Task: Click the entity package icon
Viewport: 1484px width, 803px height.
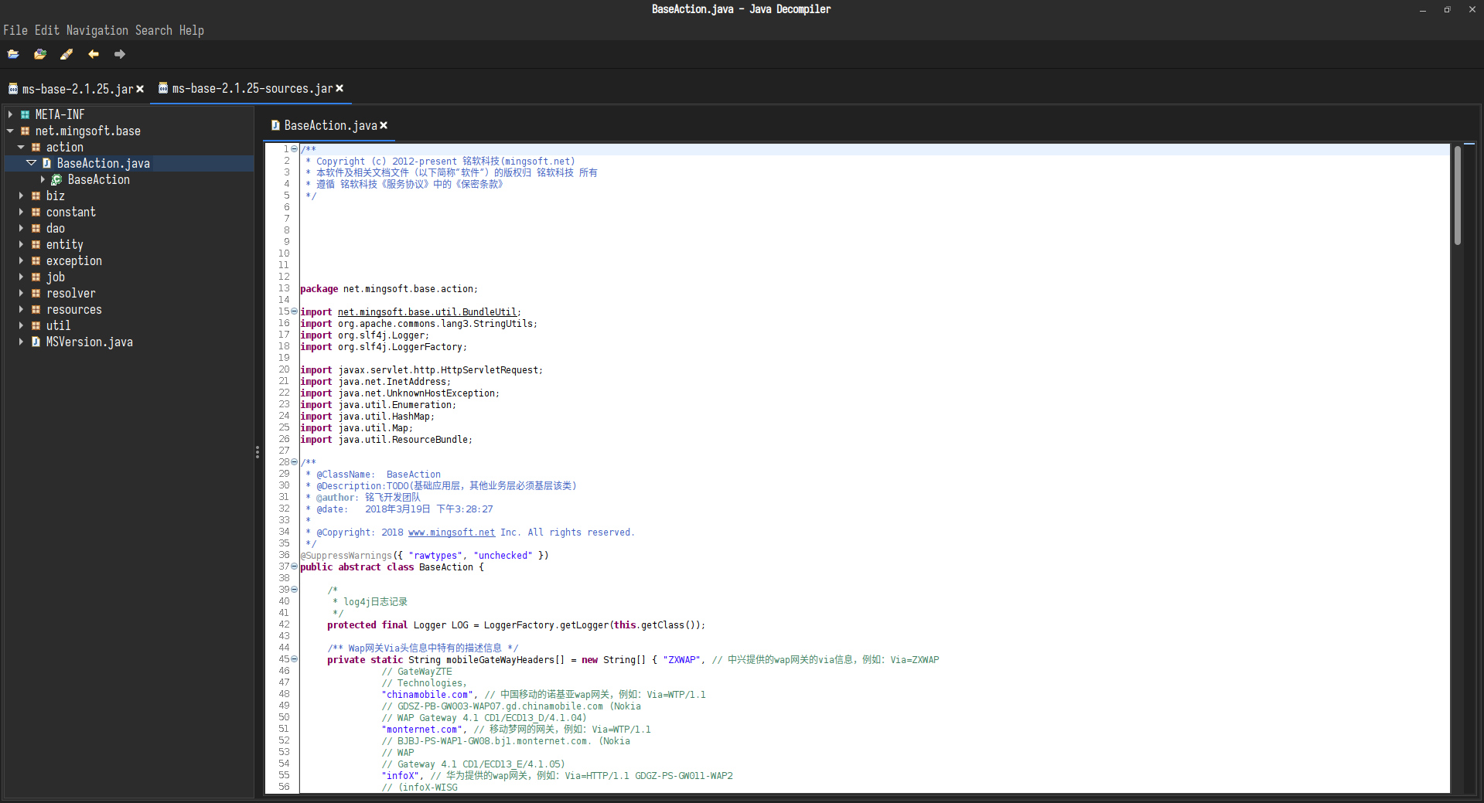Action: [36, 244]
